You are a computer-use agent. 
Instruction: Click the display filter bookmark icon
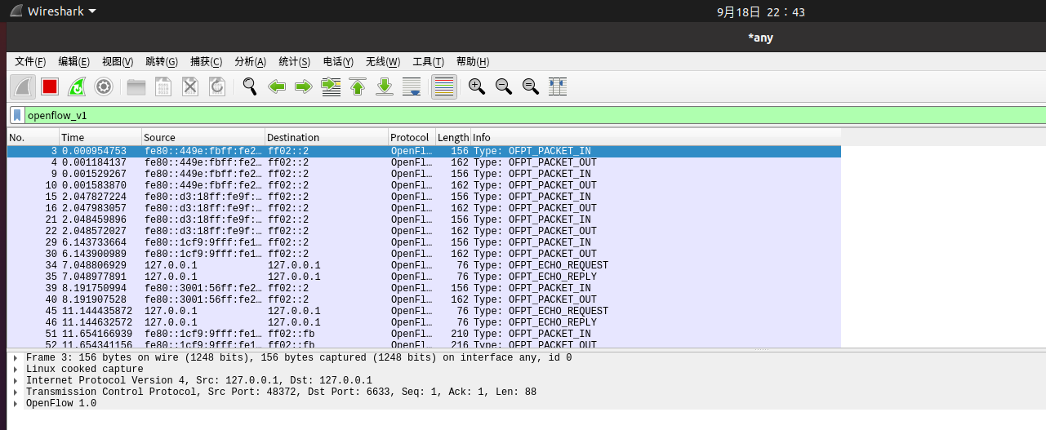click(17, 115)
